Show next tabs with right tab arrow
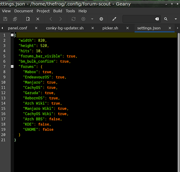This screenshot has height=172, width=180. tap(178, 28)
